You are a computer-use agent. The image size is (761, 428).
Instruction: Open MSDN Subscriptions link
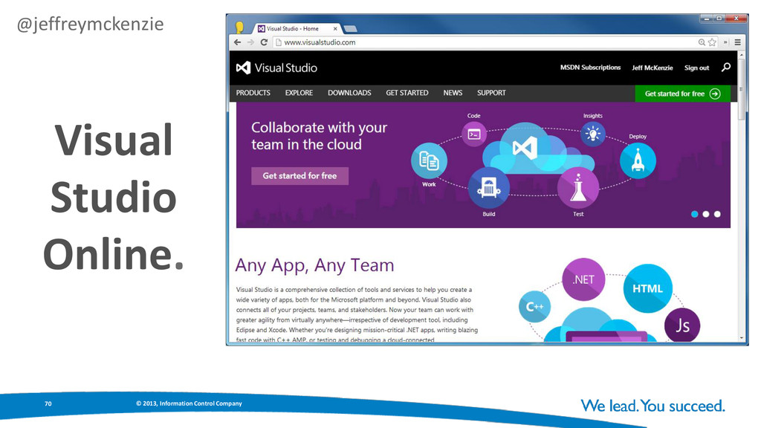[590, 68]
